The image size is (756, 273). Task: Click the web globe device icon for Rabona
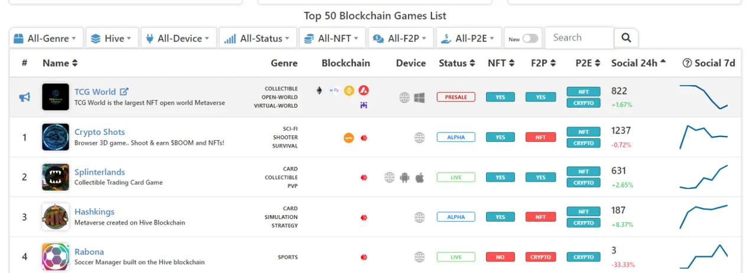click(419, 257)
